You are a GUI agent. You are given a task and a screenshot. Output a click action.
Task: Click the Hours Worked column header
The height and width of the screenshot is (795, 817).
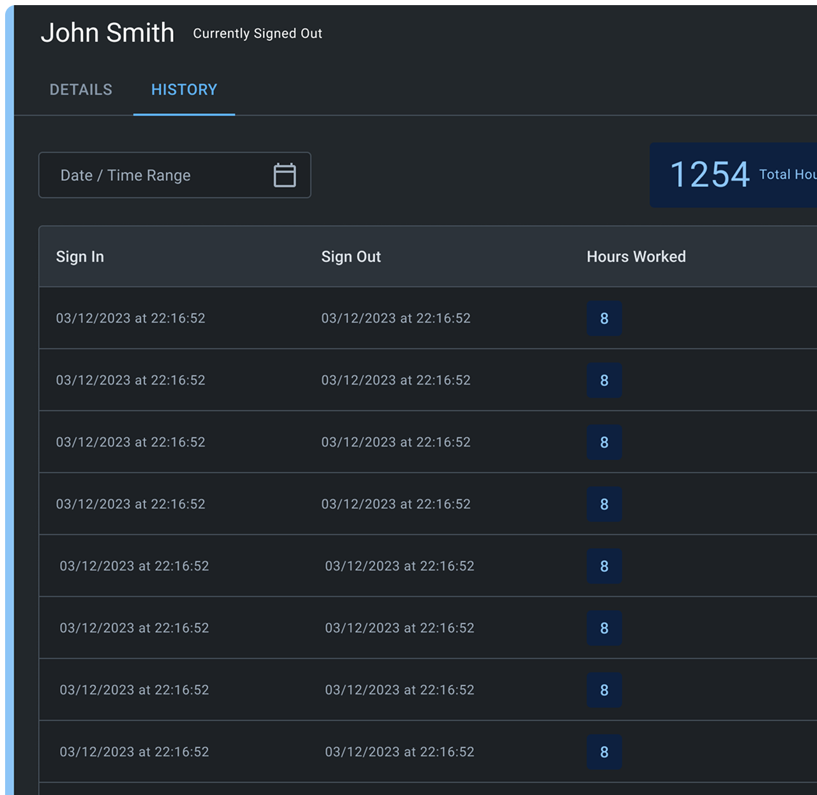[636, 256]
